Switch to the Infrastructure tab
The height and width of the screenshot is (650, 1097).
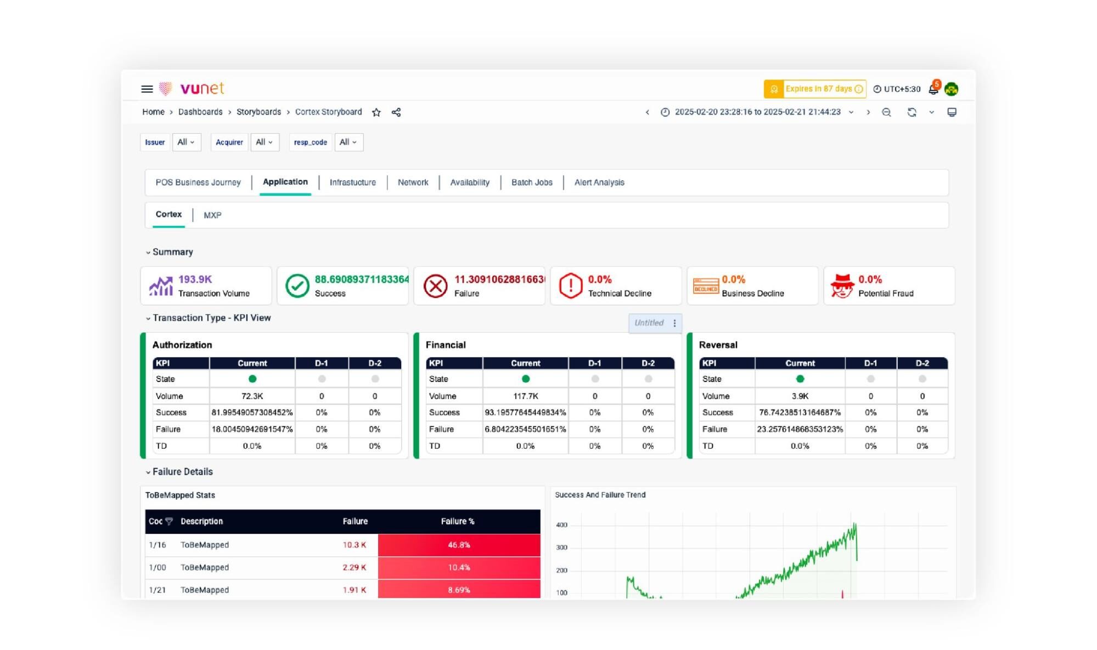coord(352,183)
